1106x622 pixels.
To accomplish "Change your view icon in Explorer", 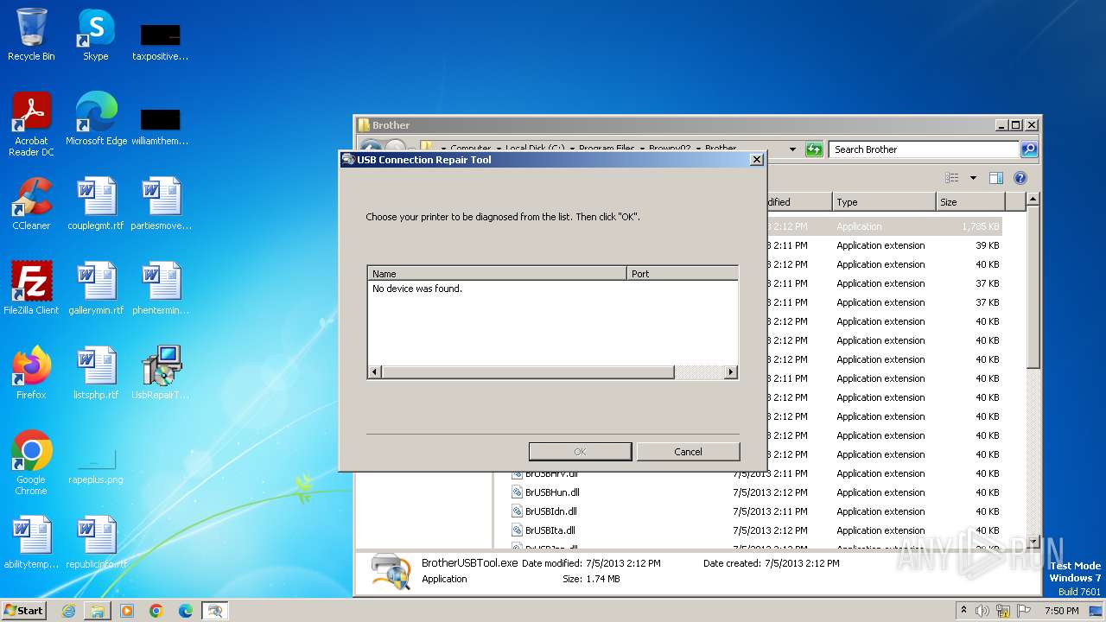I will coord(951,178).
